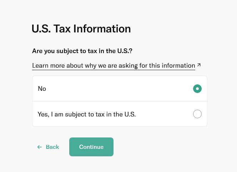Click "Yes, I am subject to tax" text
The image size is (237, 172).
[x=87, y=114]
